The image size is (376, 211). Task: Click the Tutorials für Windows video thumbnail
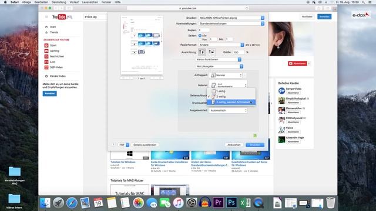(130, 155)
